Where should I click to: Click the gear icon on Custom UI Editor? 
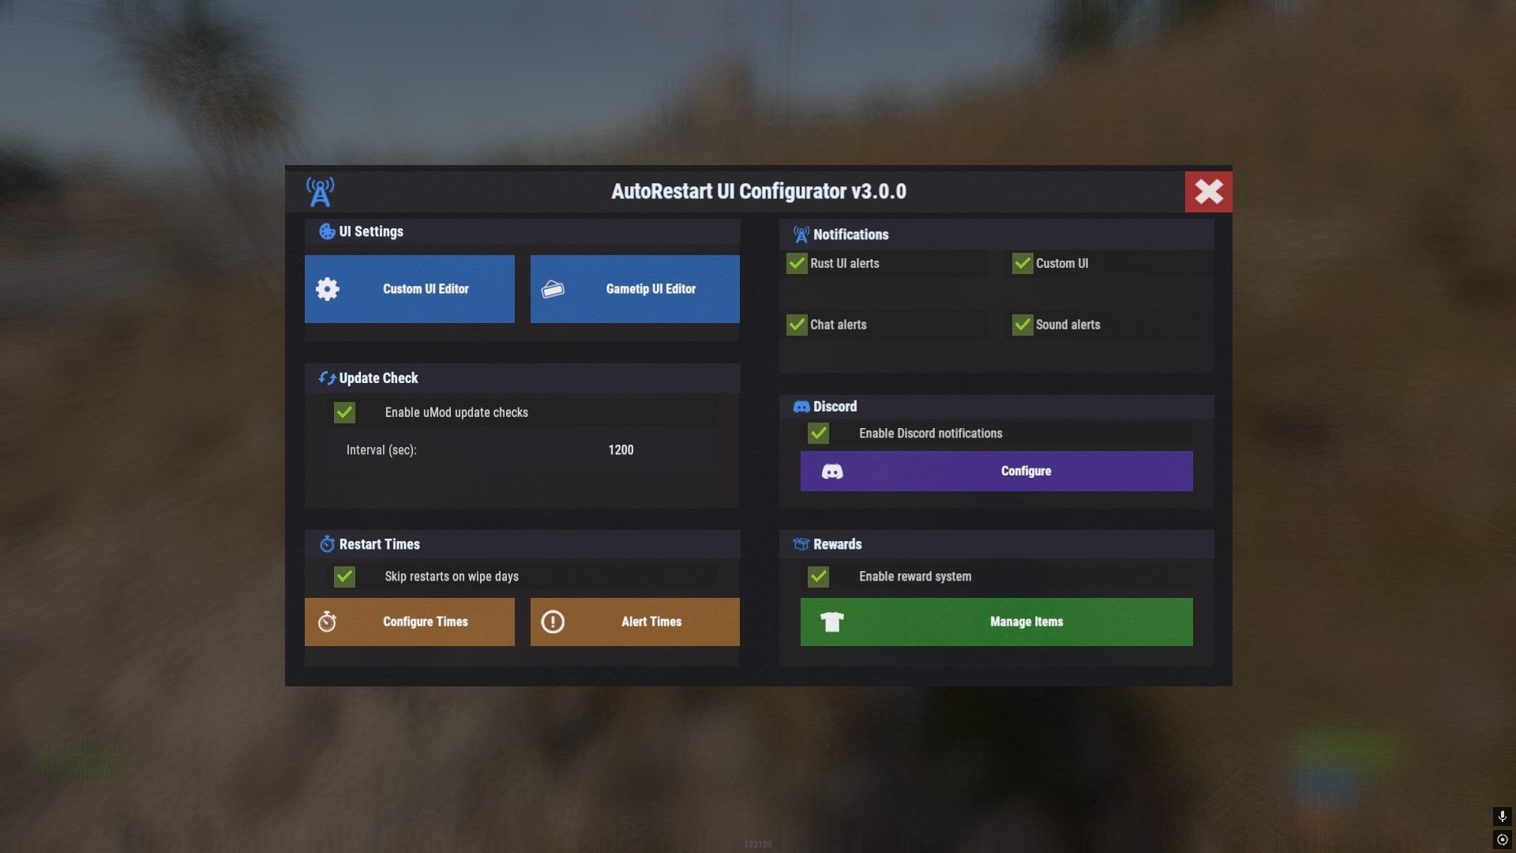click(x=328, y=289)
